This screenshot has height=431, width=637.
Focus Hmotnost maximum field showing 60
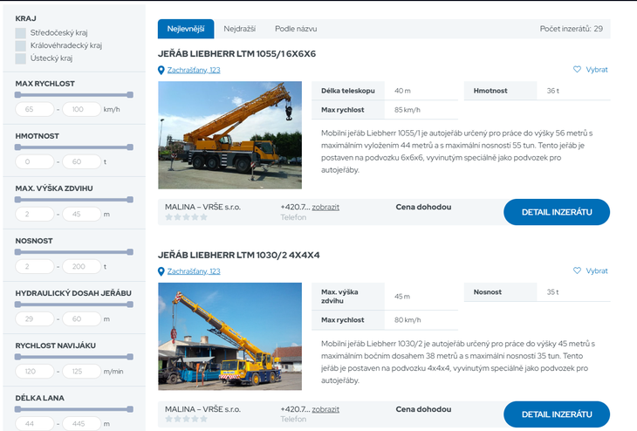tap(82, 161)
